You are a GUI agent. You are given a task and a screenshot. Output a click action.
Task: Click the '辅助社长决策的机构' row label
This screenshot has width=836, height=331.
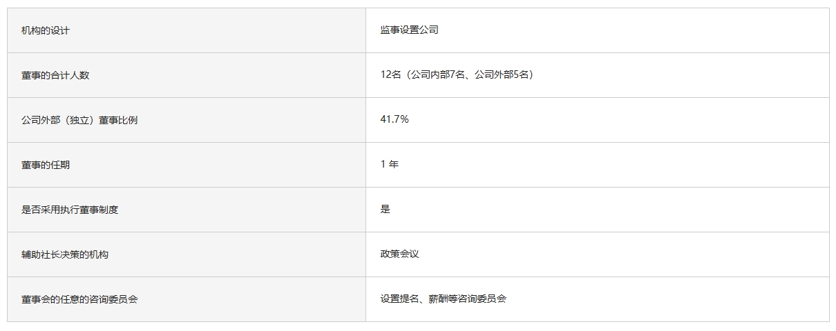[x=65, y=254]
